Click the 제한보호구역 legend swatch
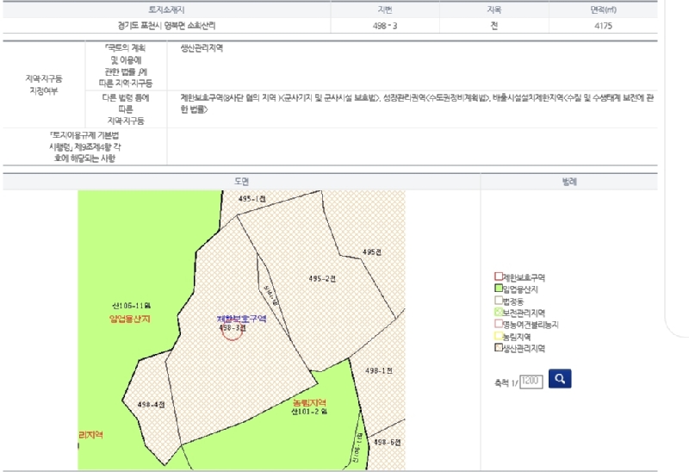Viewport: 689px width, 472px height. (x=498, y=277)
